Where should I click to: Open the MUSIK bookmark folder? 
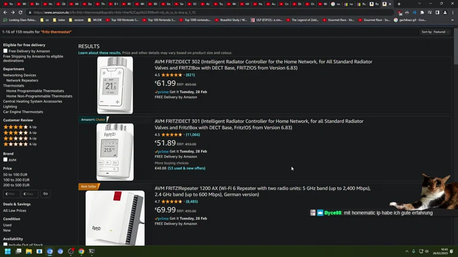click(x=97, y=20)
